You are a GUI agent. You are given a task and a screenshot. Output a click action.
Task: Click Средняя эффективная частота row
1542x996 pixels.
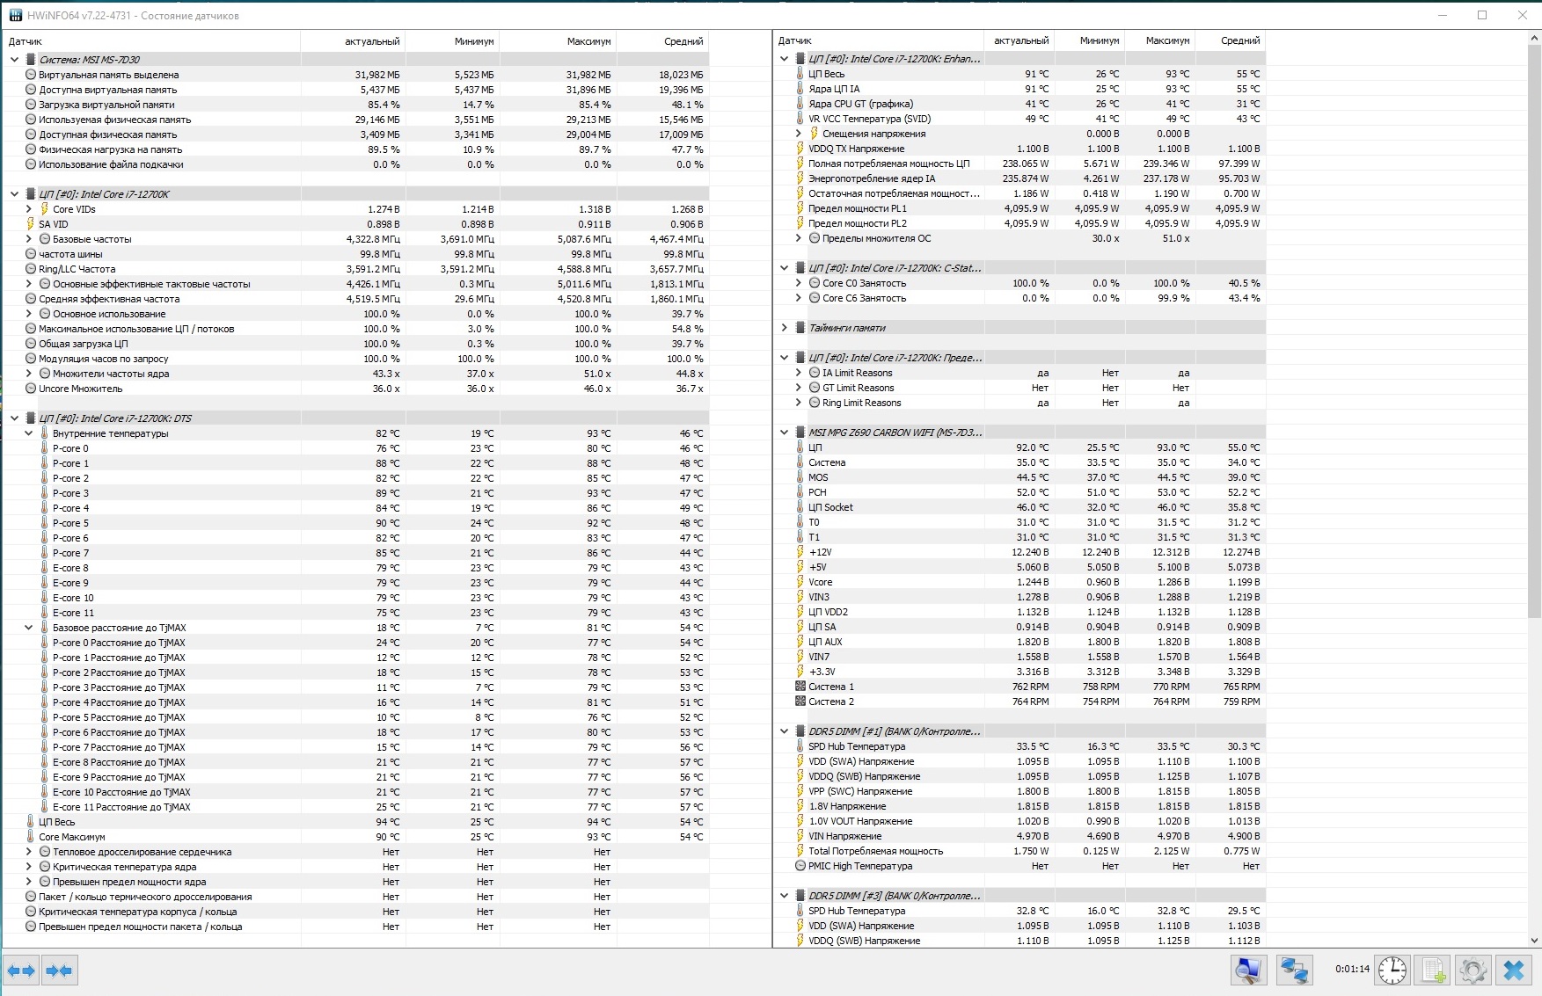tap(356, 299)
